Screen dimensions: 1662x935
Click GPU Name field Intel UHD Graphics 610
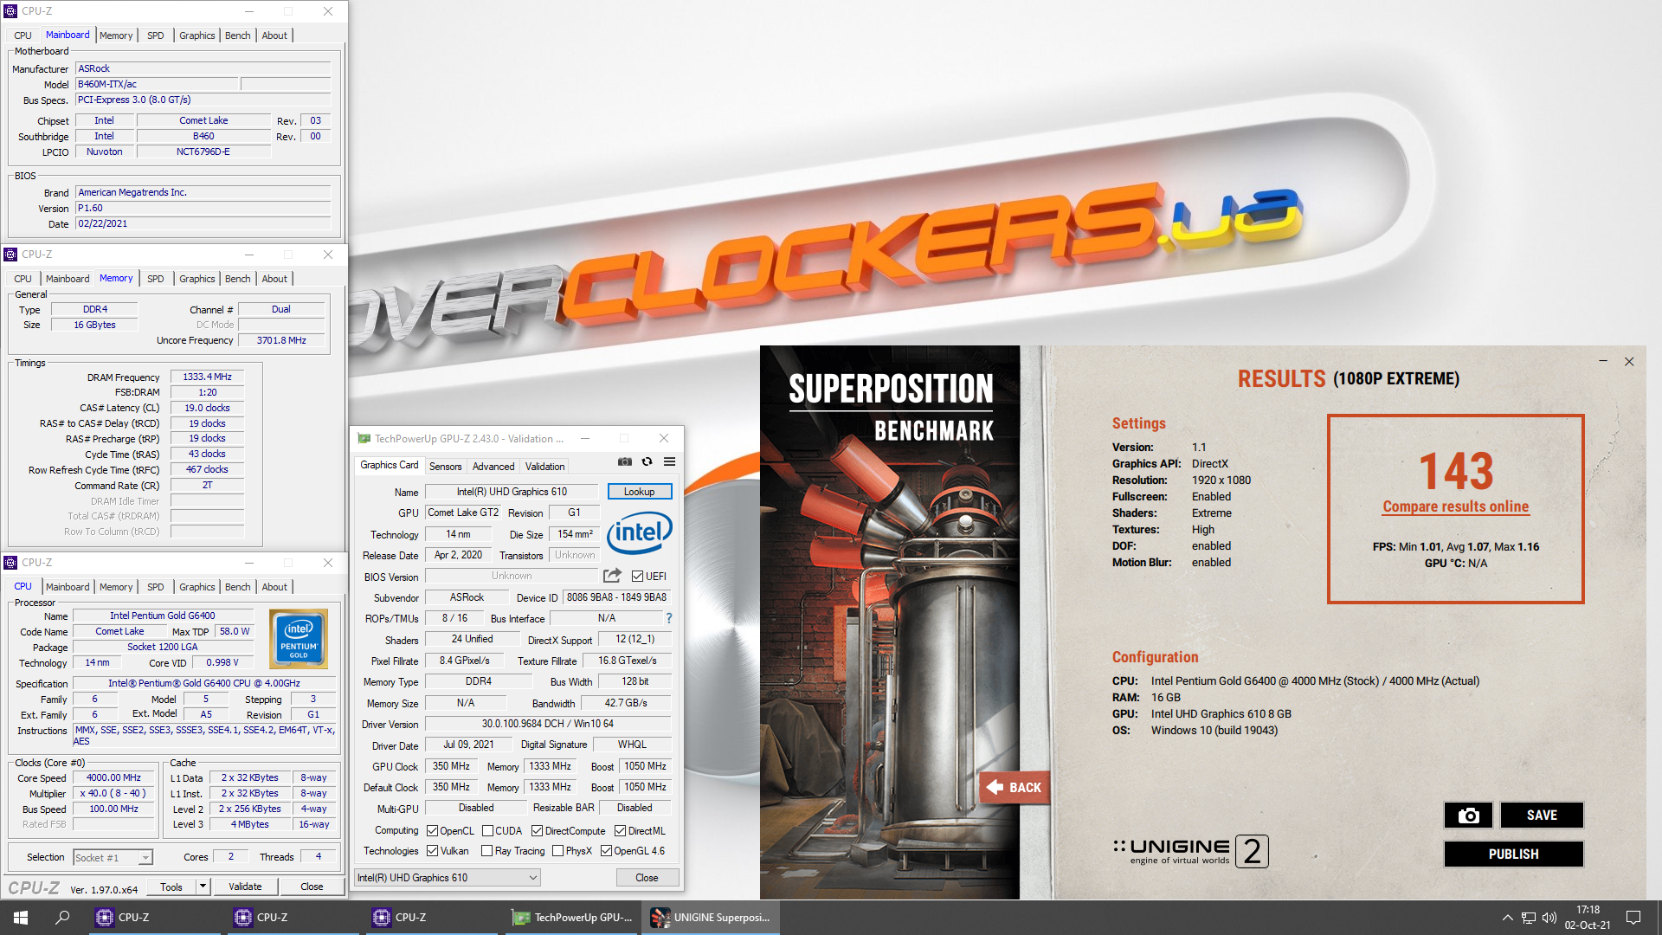[x=512, y=492]
